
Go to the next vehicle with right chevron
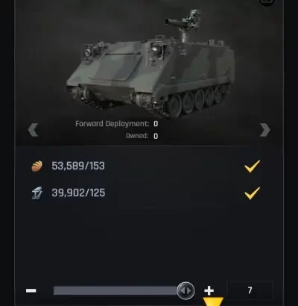(265, 130)
